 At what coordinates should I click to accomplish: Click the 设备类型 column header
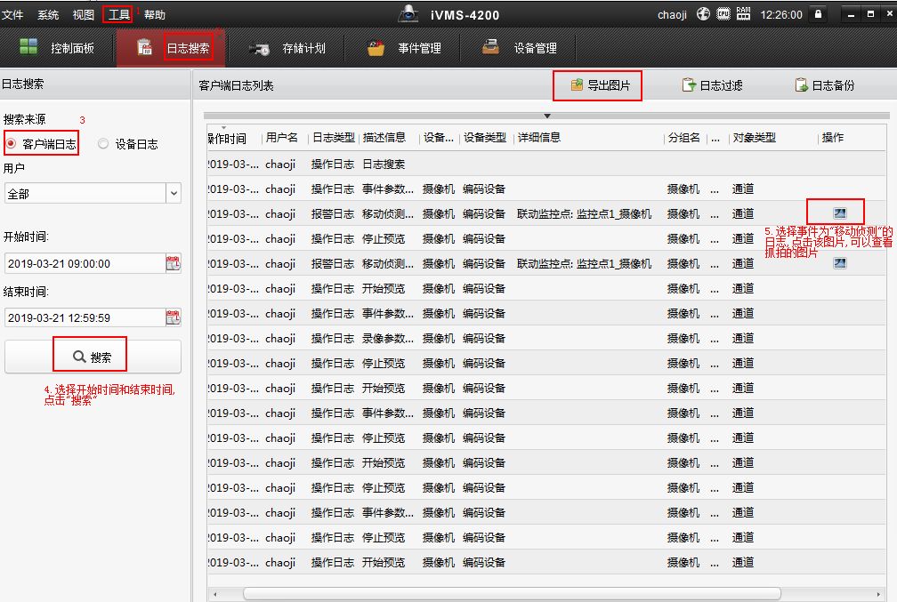tap(484, 138)
